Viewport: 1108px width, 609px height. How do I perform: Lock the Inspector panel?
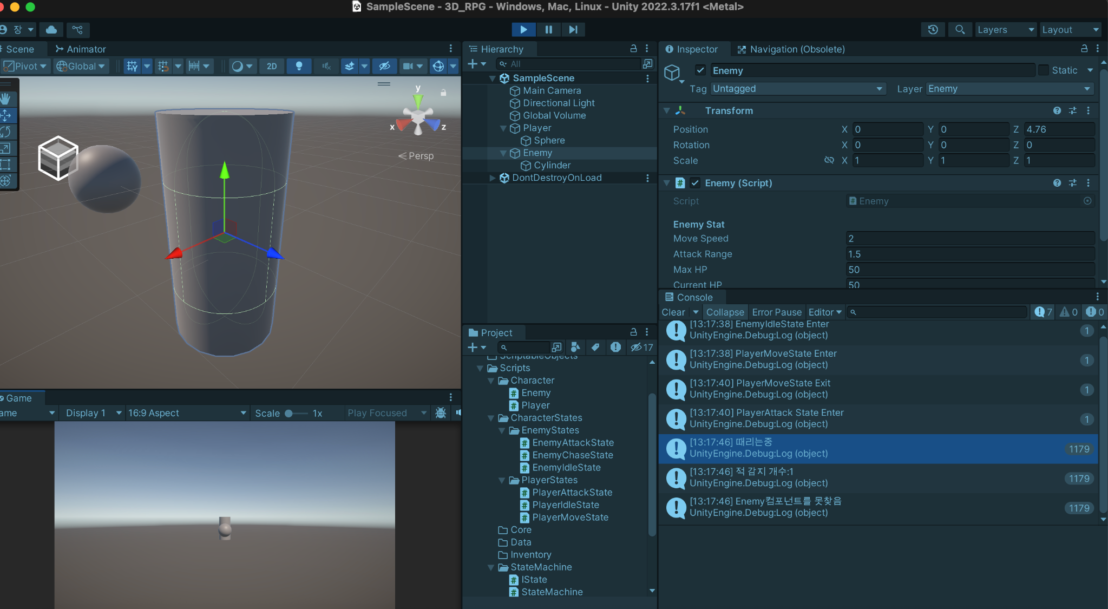click(x=1084, y=49)
